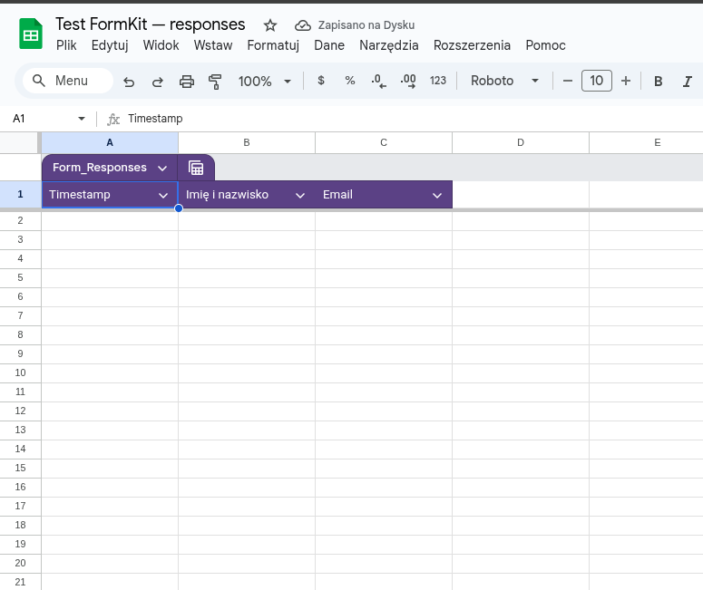Apply currency format with dollar icon
This screenshot has height=590, width=703.
(321, 81)
